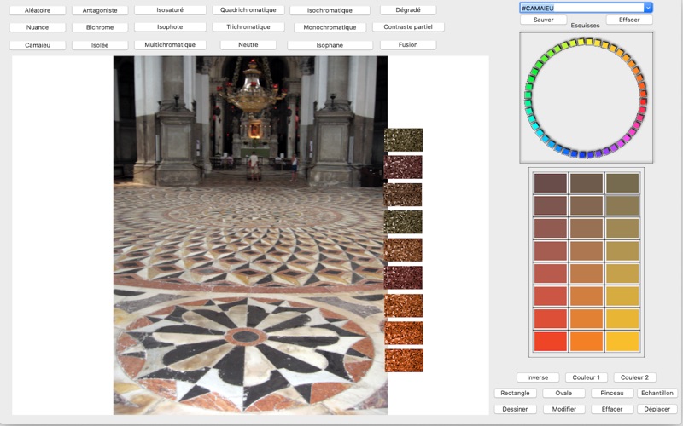Screen dimensions: 683x426
Task: Click the floor rosette's red center circle
Action: tap(246, 337)
